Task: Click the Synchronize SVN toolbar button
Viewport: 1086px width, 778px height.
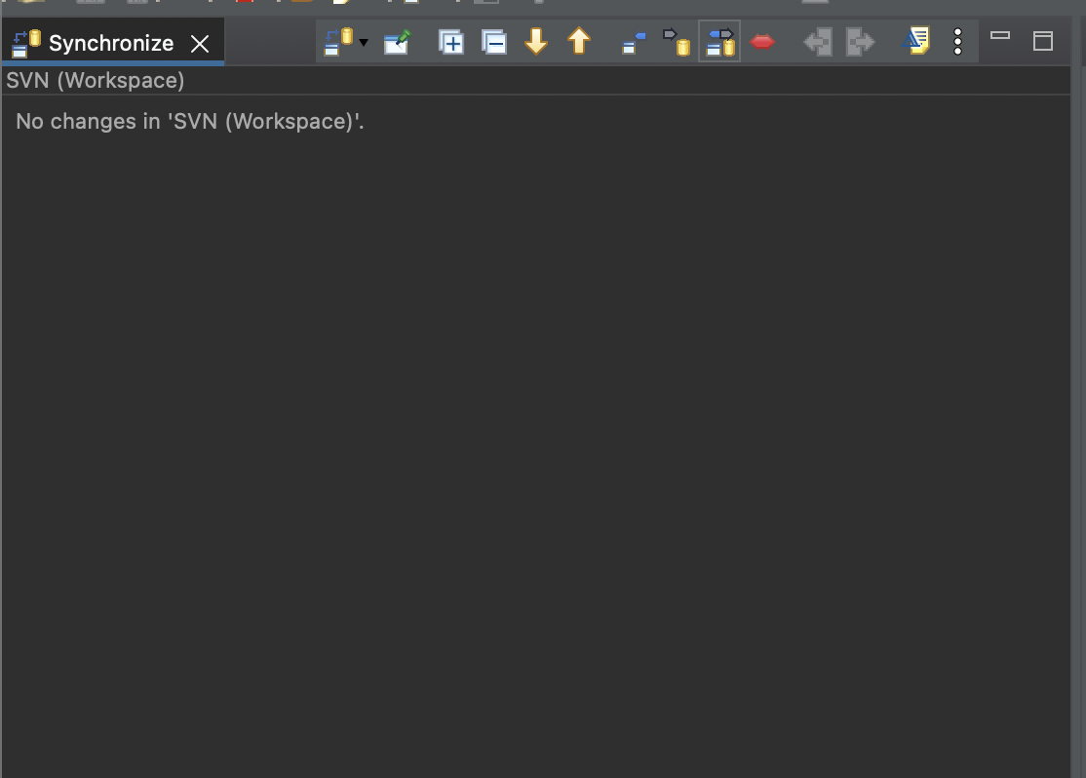Action: coord(338,42)
